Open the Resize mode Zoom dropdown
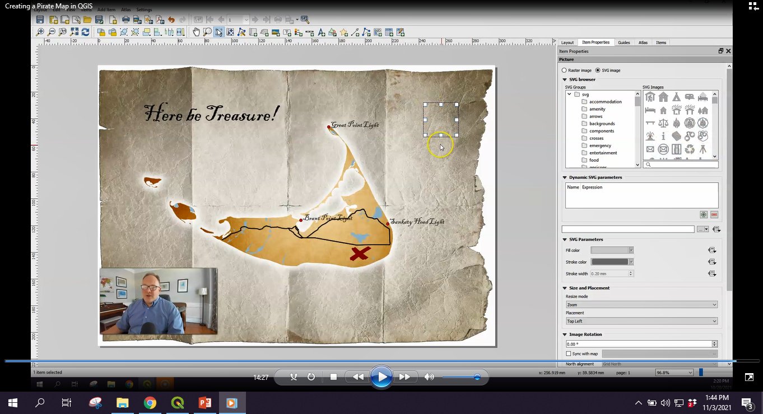The width and height of the screenshot is (763, 414). (x=641, y=305)
